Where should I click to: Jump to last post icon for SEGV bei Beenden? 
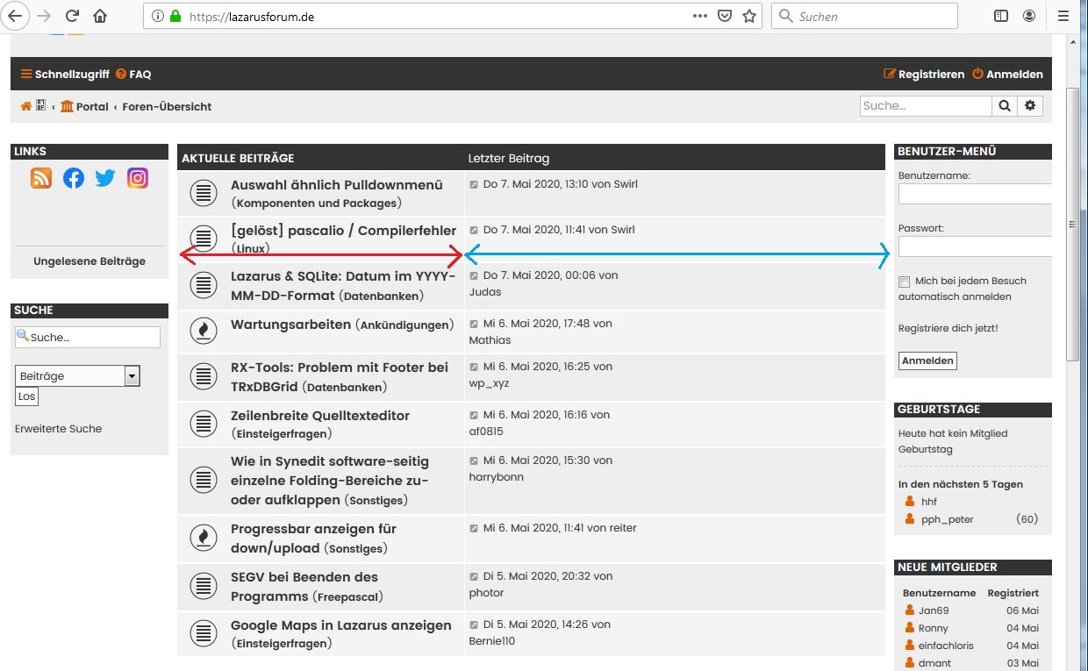[474, 577]
